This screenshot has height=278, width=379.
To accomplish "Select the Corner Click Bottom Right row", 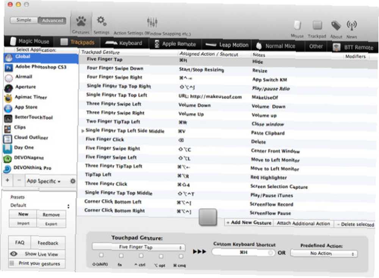I will click(x=227, y=211).
